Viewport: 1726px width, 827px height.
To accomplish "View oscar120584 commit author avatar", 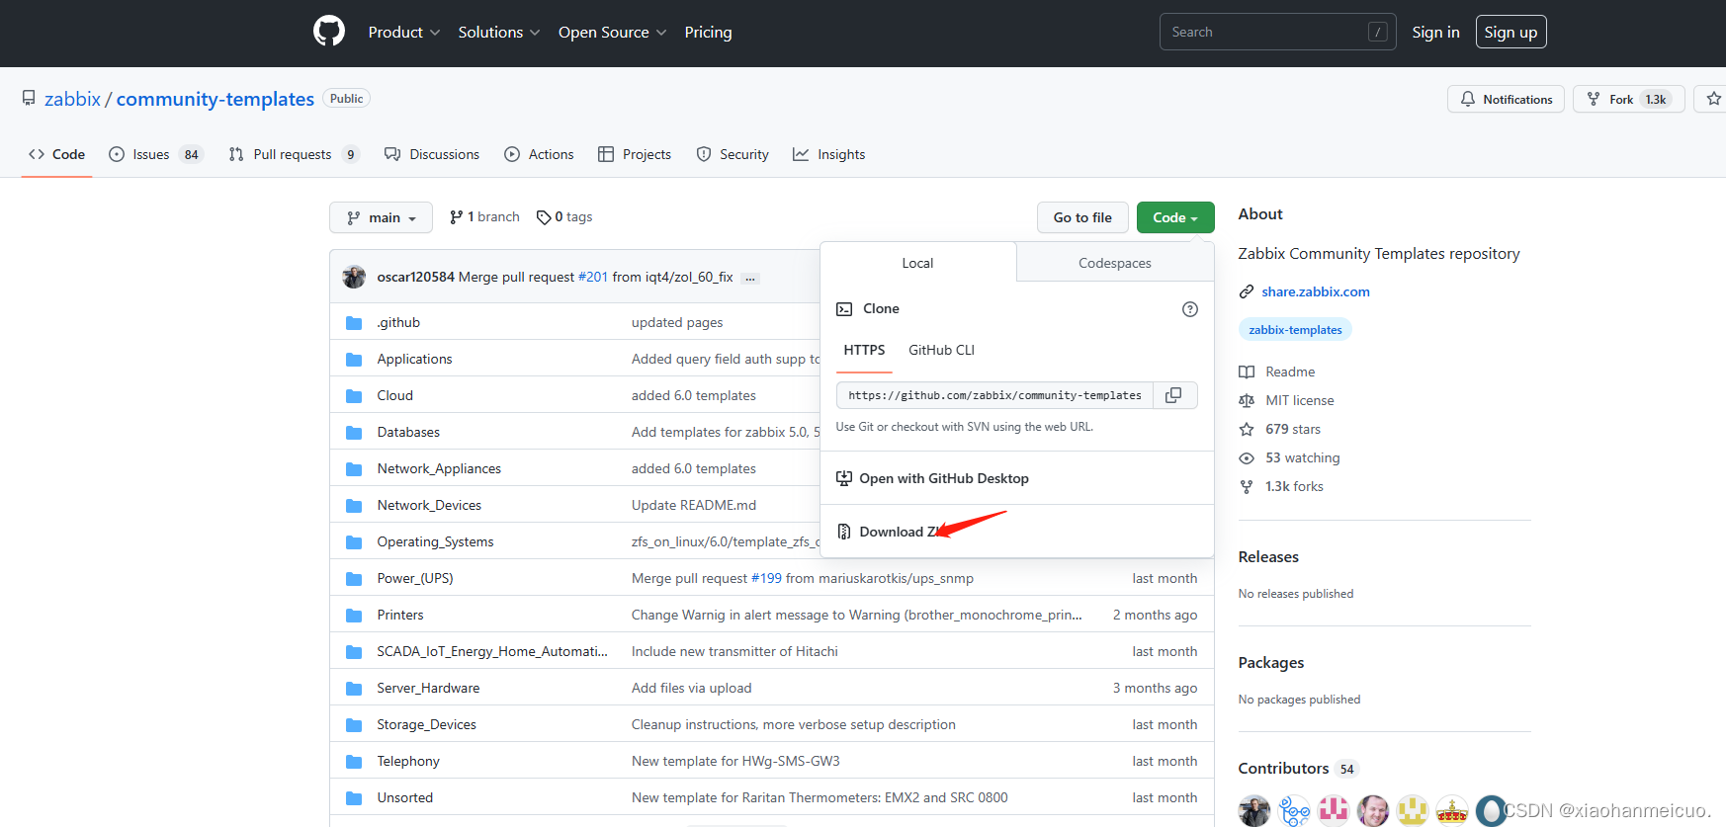I will click(354, 277).
